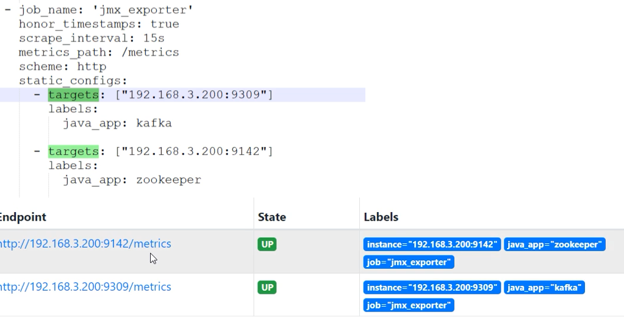The width and height of the screenshot is (624, 317).
Task: Click the State column header
Action: 272,217
